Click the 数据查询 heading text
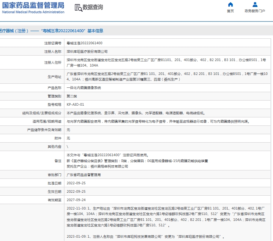 pyautogui.click(x=93, y=7)
